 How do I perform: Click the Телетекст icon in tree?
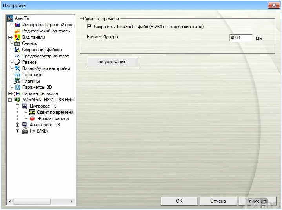[x=17, y=75]
